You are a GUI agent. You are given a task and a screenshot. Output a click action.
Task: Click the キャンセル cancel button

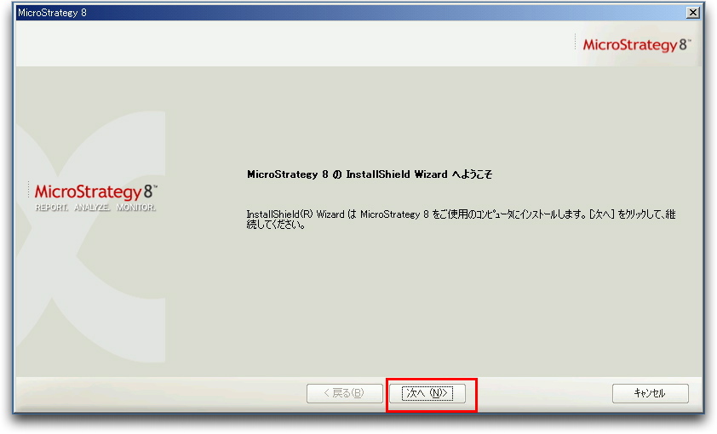tap(651, 393)
